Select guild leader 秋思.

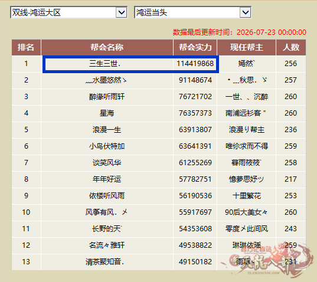coord(247,80)
